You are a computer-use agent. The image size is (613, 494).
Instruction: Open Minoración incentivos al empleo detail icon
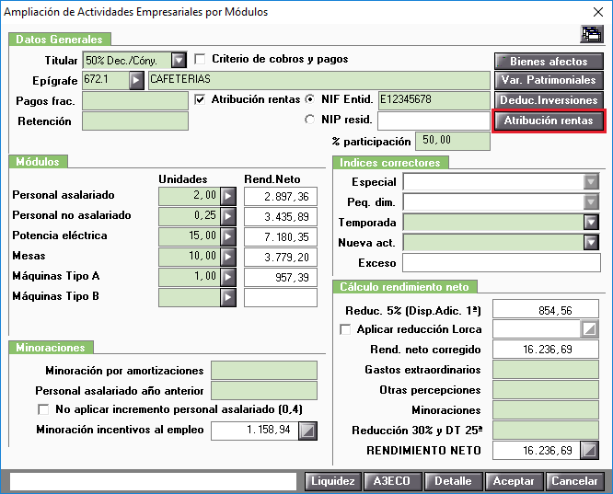[x=308, y=431]
